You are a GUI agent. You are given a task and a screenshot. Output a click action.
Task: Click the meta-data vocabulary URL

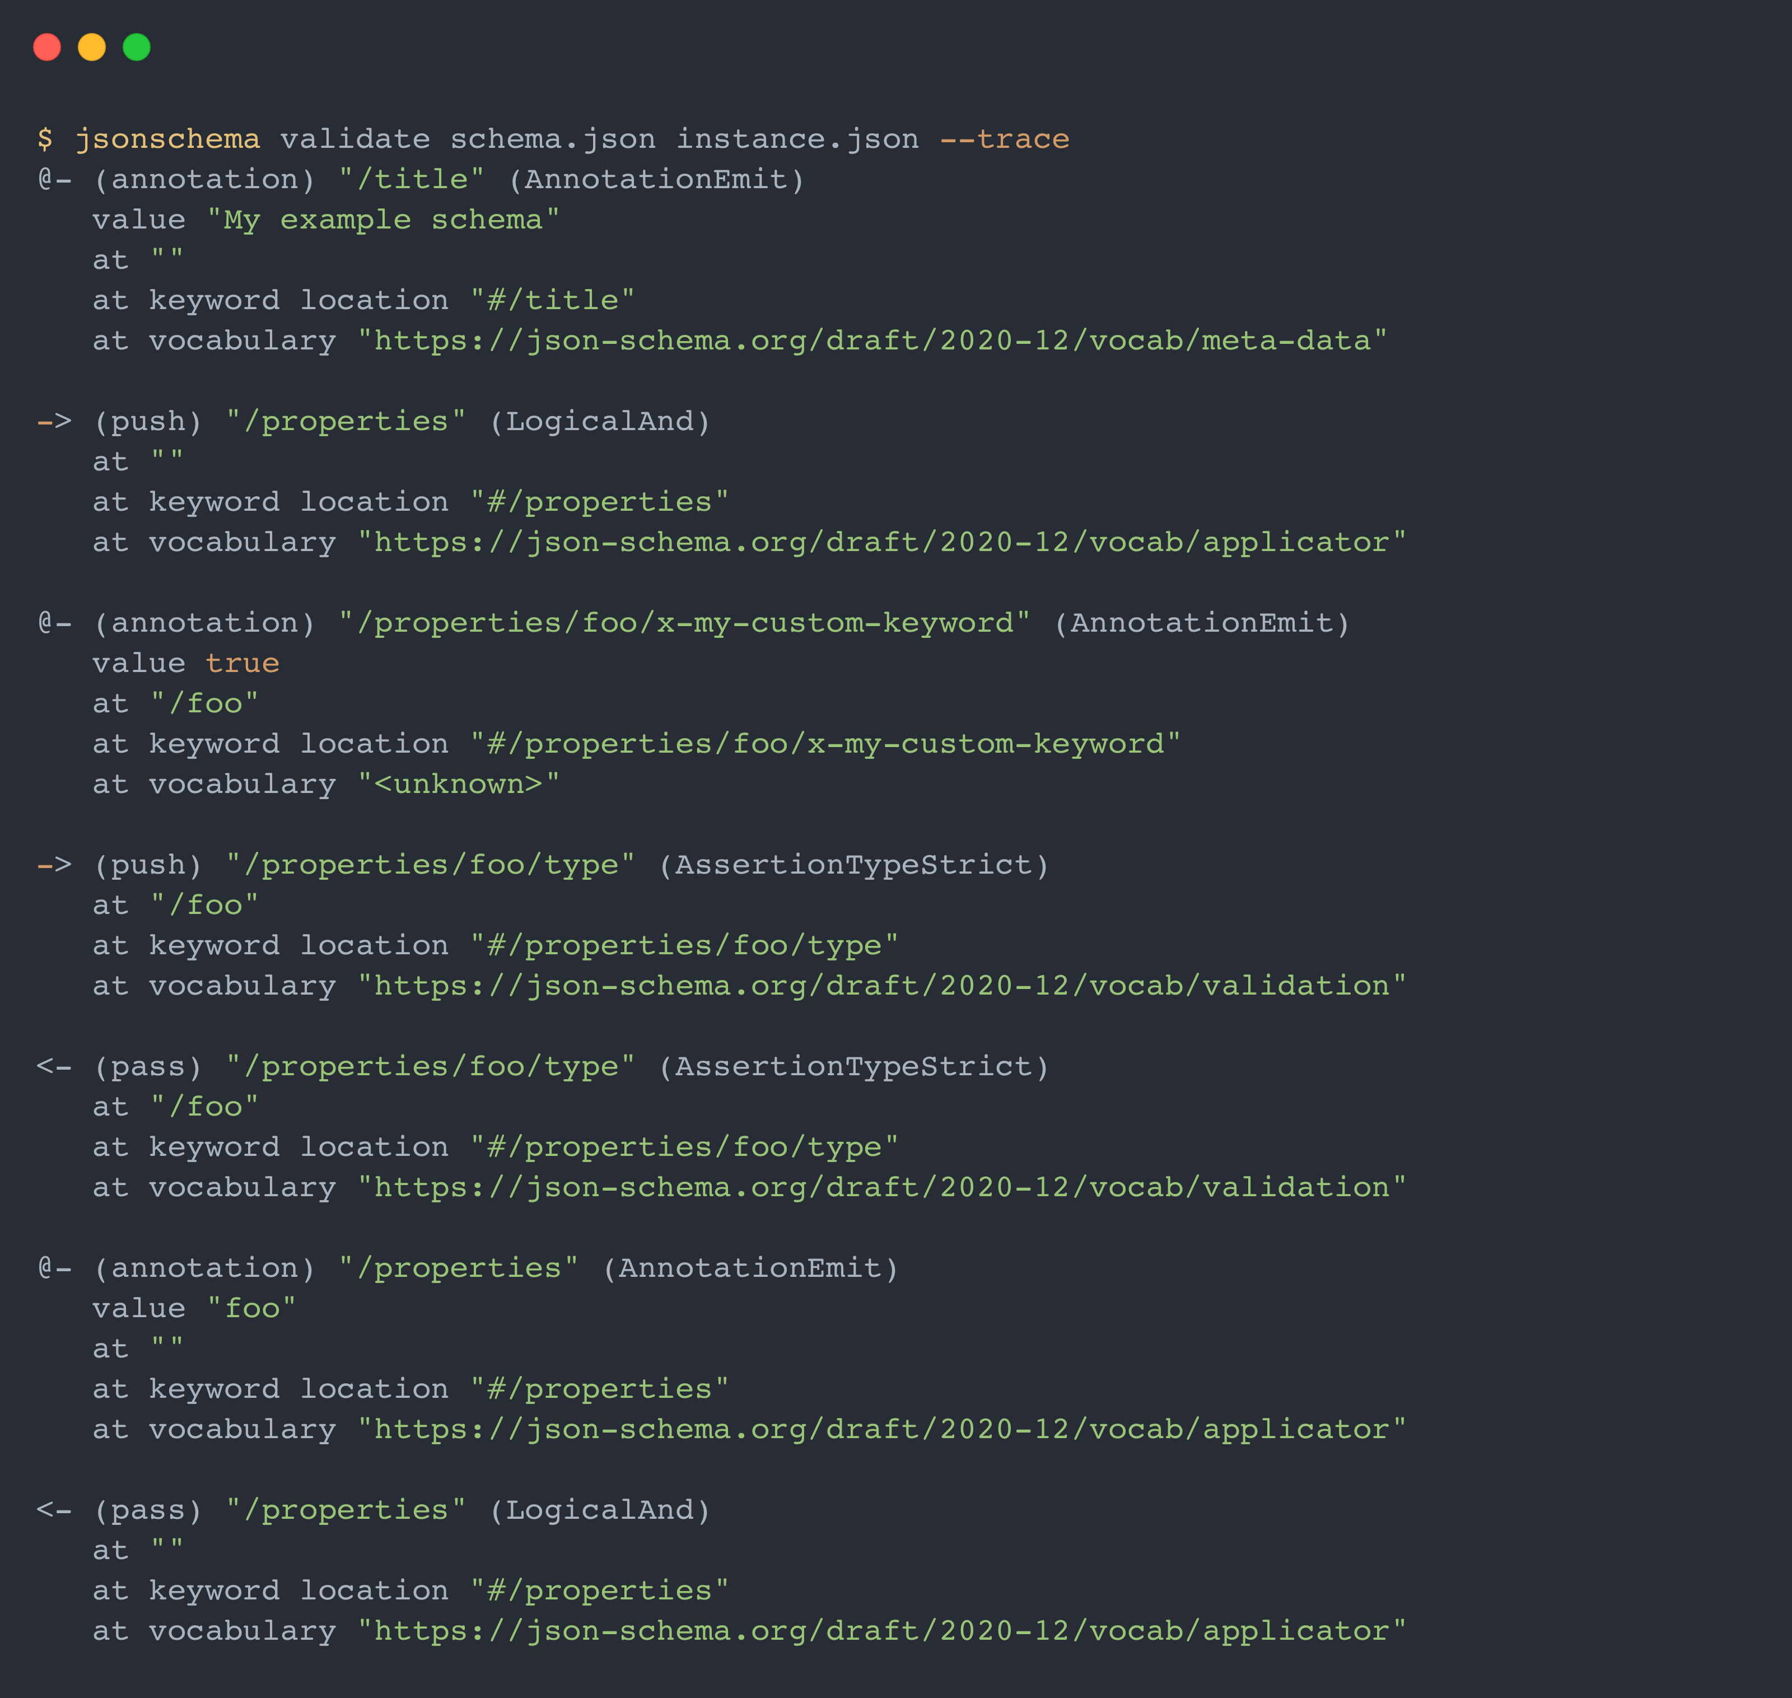pos(872,341)
